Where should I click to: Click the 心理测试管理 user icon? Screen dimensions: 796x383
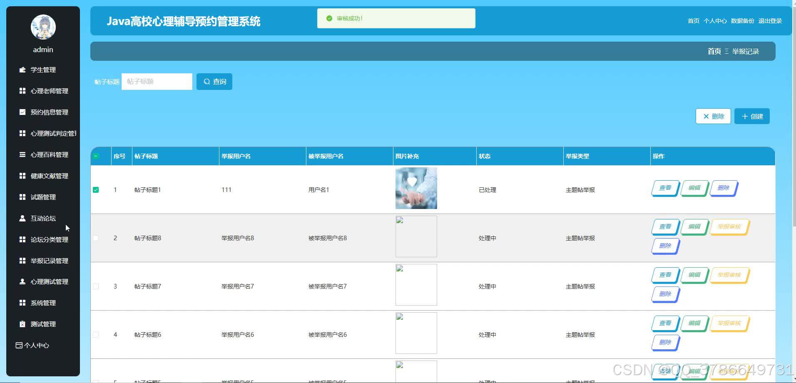22,281
